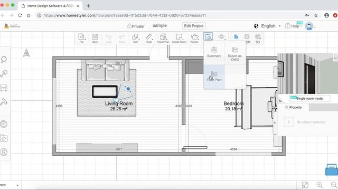This screenshot has height=190, width=338.
Task: Click the password key icon
Action: [307, 15]
